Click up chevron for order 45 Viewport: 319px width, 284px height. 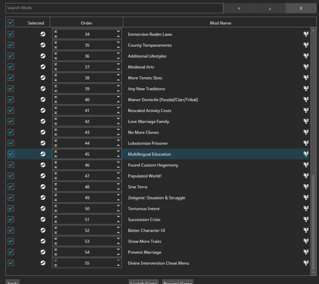118,156
